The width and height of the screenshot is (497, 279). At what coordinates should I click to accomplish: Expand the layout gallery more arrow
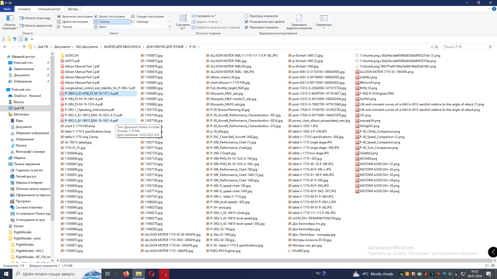(170, 27)
